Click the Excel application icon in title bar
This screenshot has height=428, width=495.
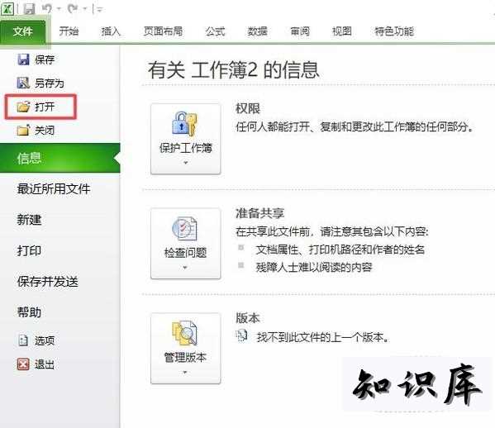tap(7, 8)
